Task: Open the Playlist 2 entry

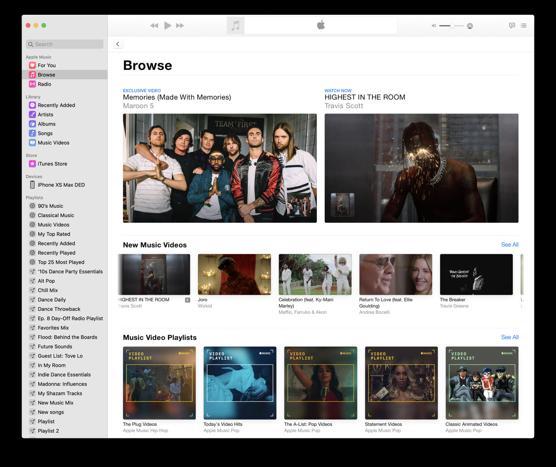Action: tap(64, 431)
